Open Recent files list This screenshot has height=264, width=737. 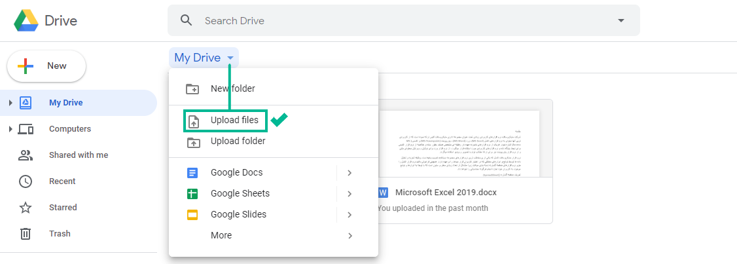62,181
